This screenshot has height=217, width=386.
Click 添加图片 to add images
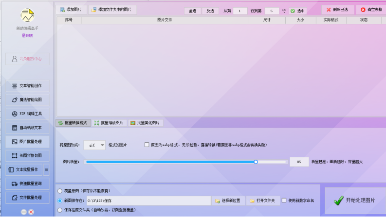coord(71,10)
